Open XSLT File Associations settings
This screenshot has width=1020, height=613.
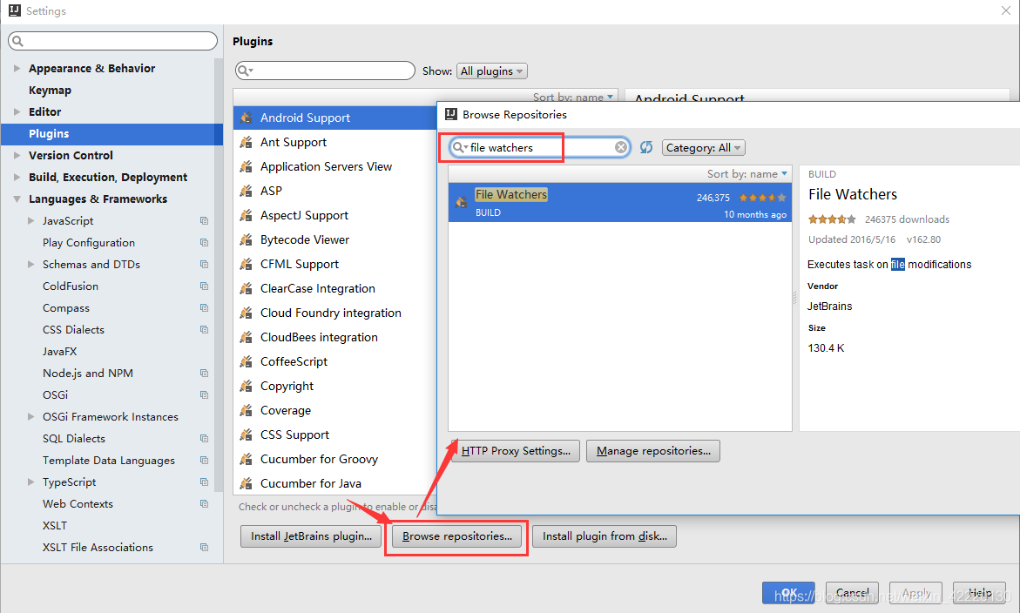tap(98, 548)
